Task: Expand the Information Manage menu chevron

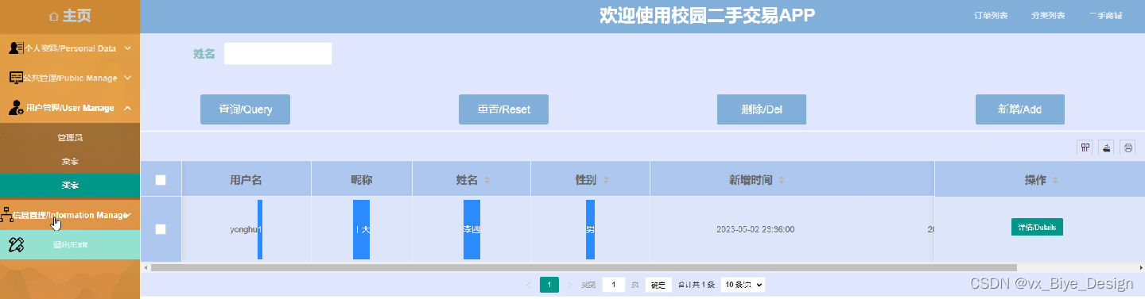Action: click(x=127, y=215)
